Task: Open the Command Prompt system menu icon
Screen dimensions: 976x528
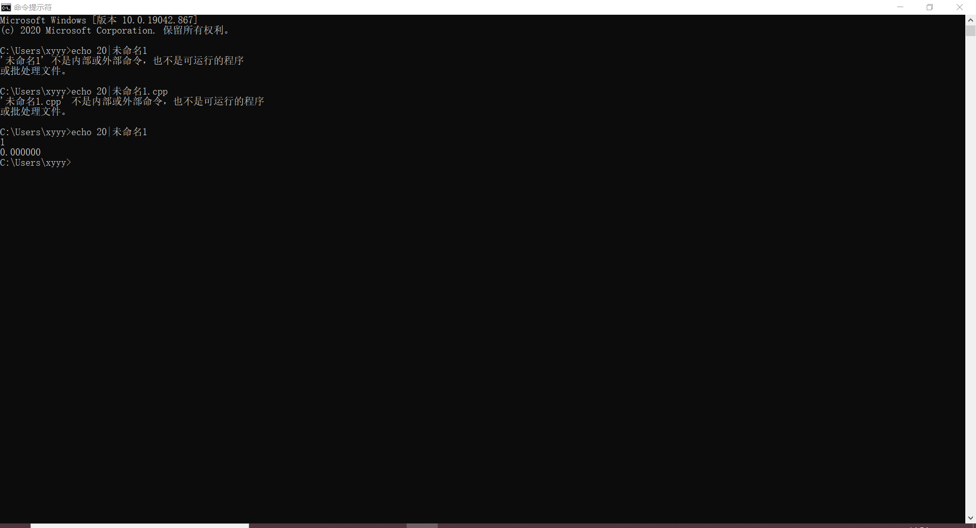Action: coord(6,7)
